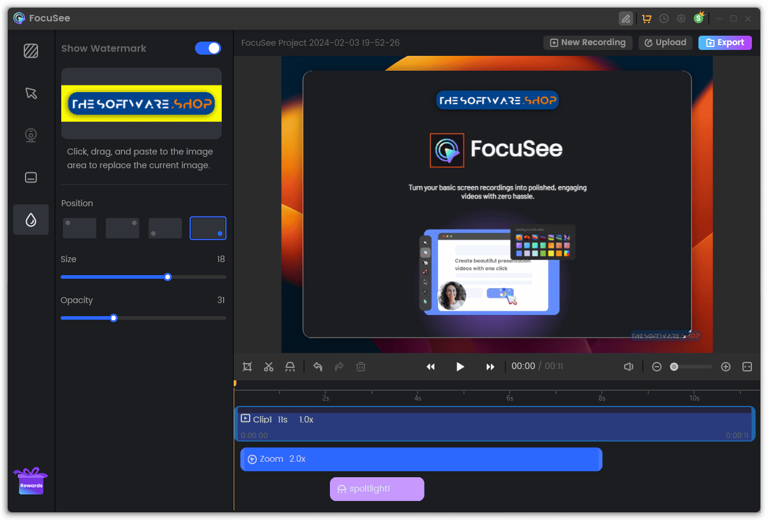
Task: Select the spoltlight1 track segment
Action: (377, 489)
